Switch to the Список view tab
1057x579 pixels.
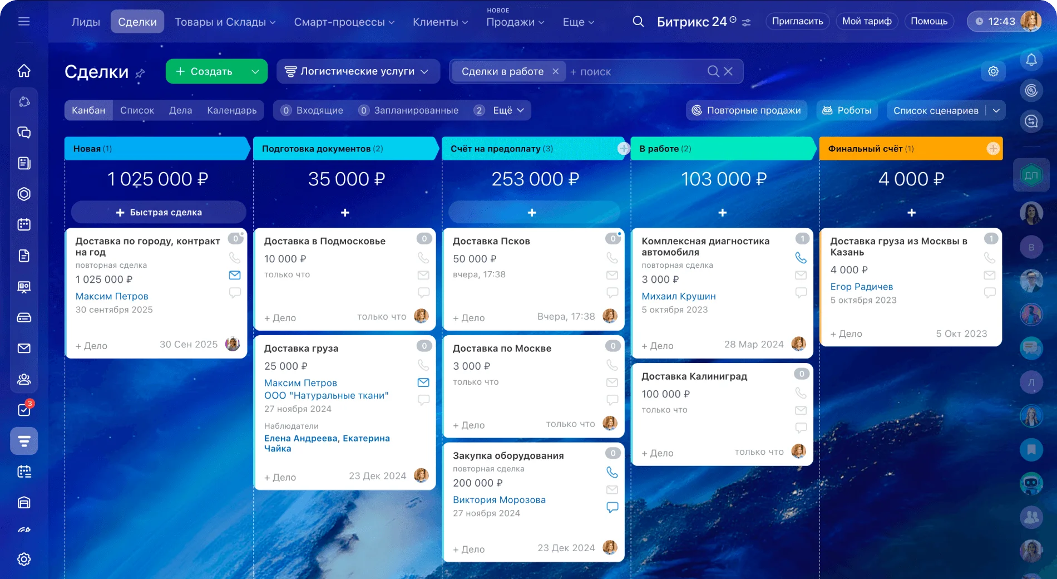(137, 110)
